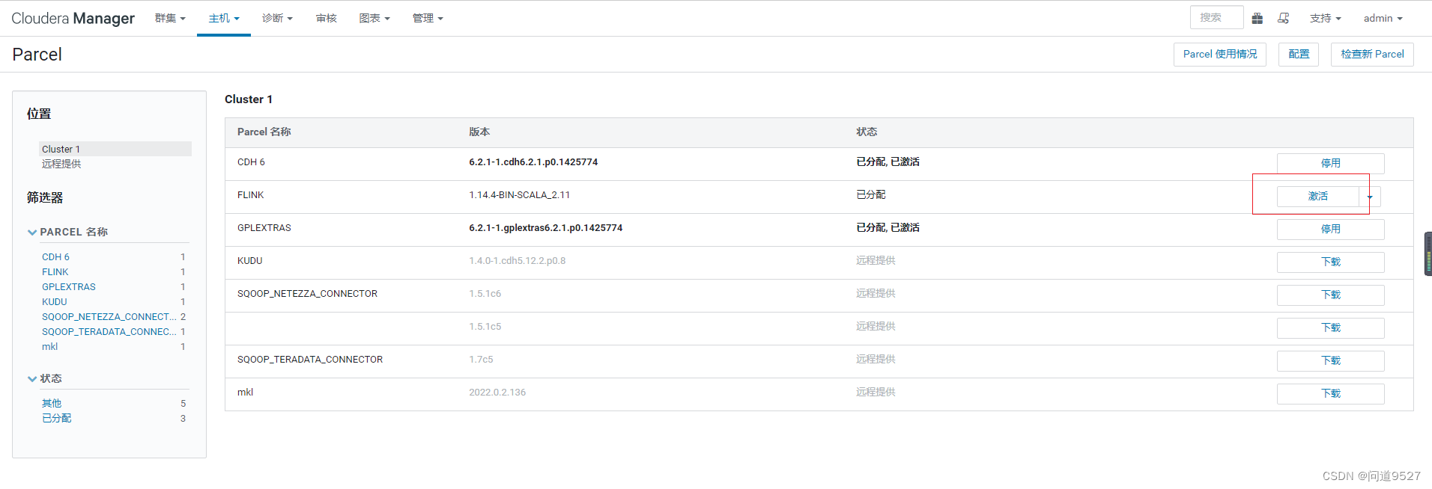The image size is (1432, 489).
Task: Click 激活 for FLINK parcel
Action: point(1317,196)
